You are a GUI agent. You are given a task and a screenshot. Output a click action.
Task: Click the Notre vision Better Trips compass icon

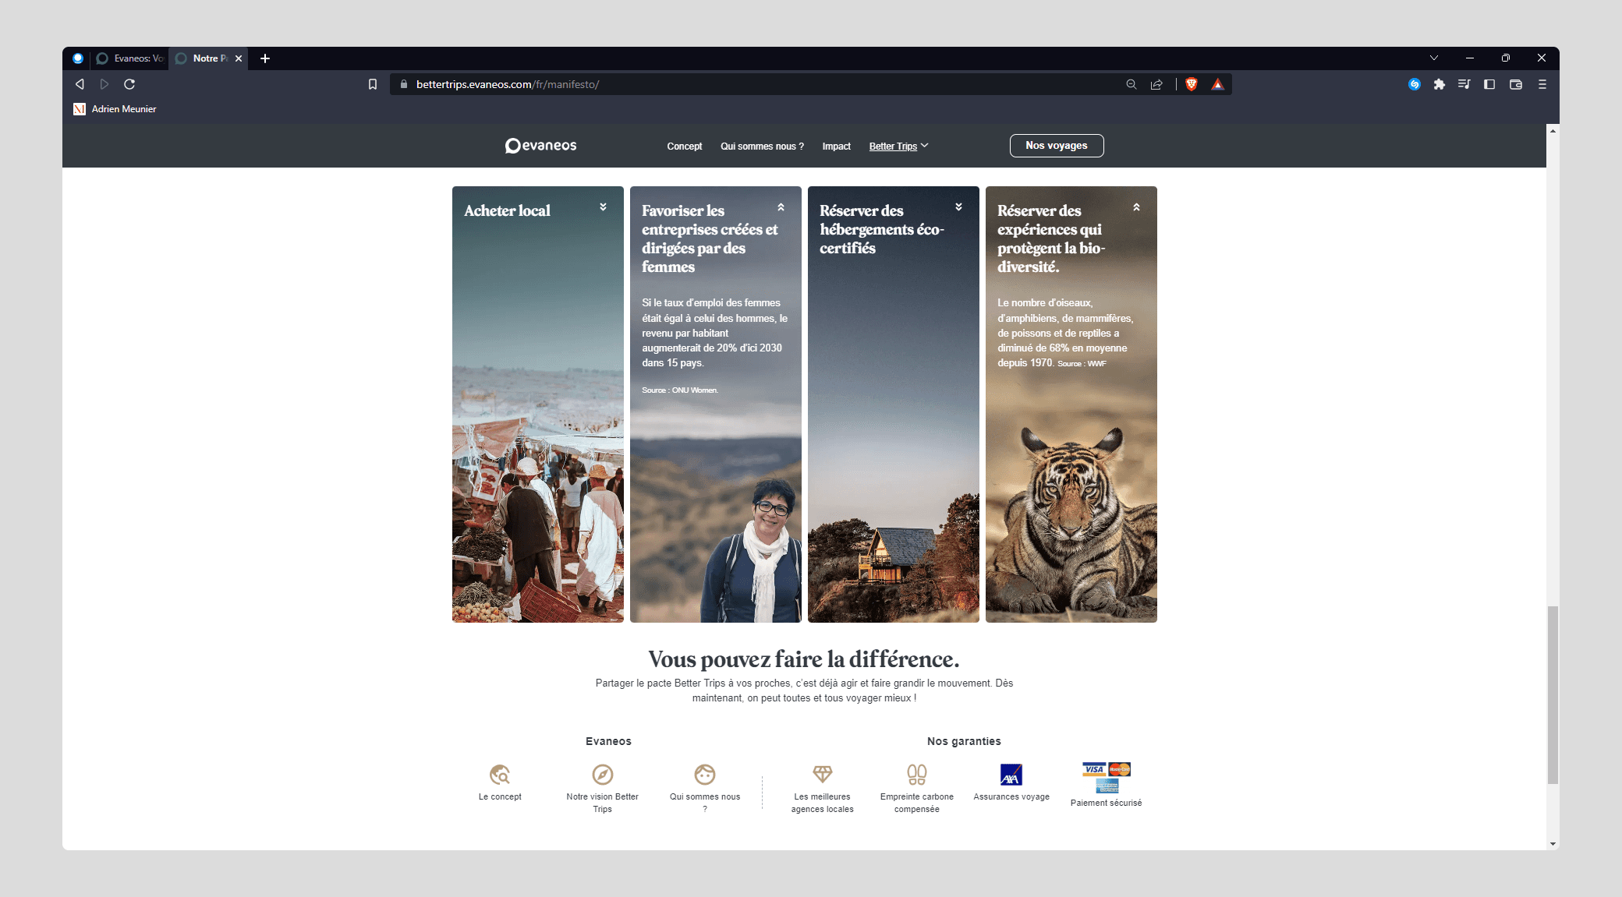pos(602,774)
